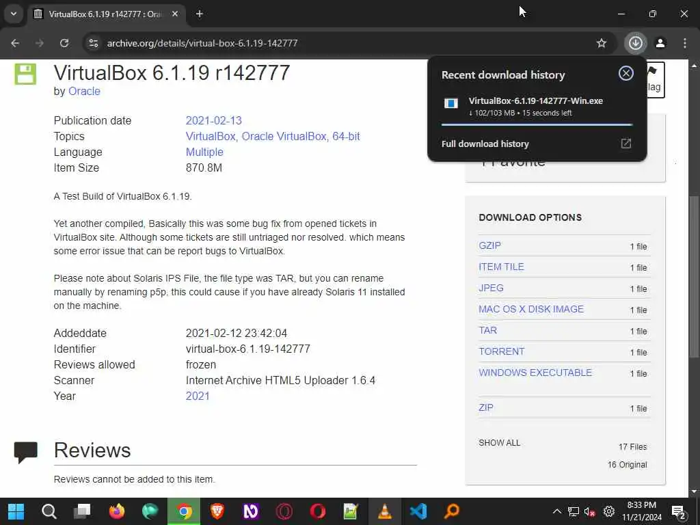This screenshot has height=525, width=700.
Task: Select the VirtualBox 6.1.19 r142777 tab
Action: tap(105, 14)
